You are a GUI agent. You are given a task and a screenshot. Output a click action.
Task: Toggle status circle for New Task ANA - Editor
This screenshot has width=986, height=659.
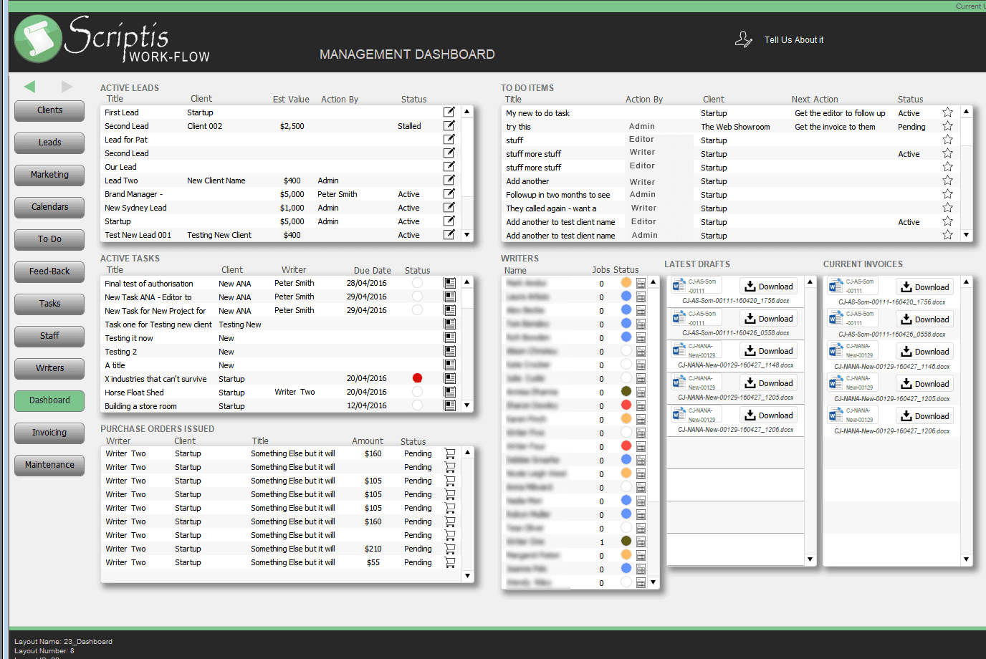click(417, 297)
